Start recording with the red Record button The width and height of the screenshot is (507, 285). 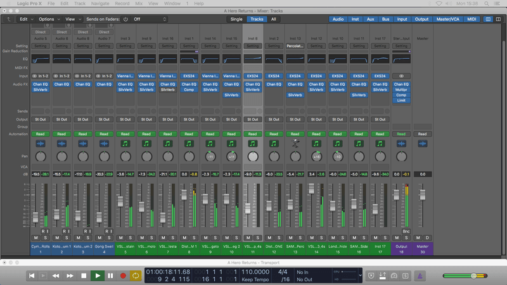[123, 275]
